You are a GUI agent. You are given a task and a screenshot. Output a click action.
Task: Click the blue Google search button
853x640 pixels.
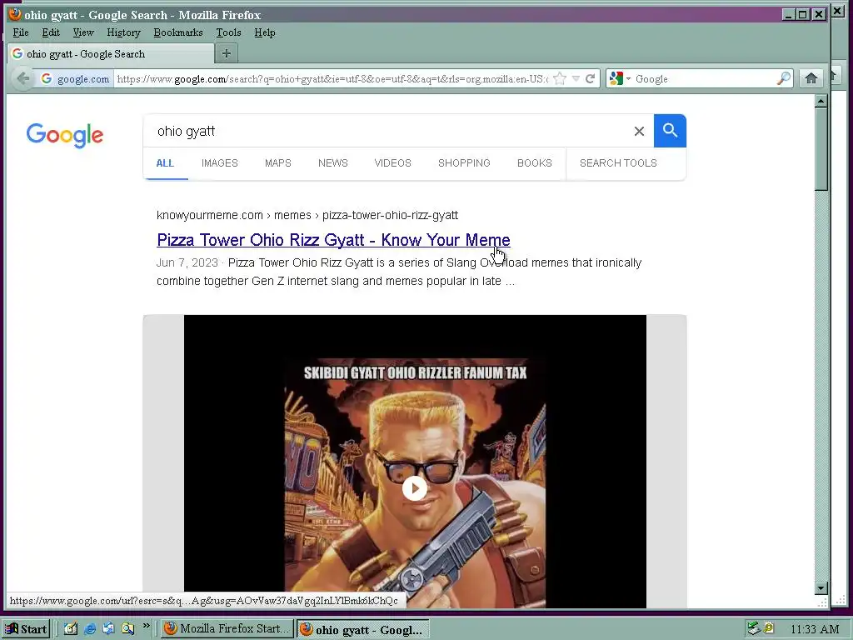(670, 131)
